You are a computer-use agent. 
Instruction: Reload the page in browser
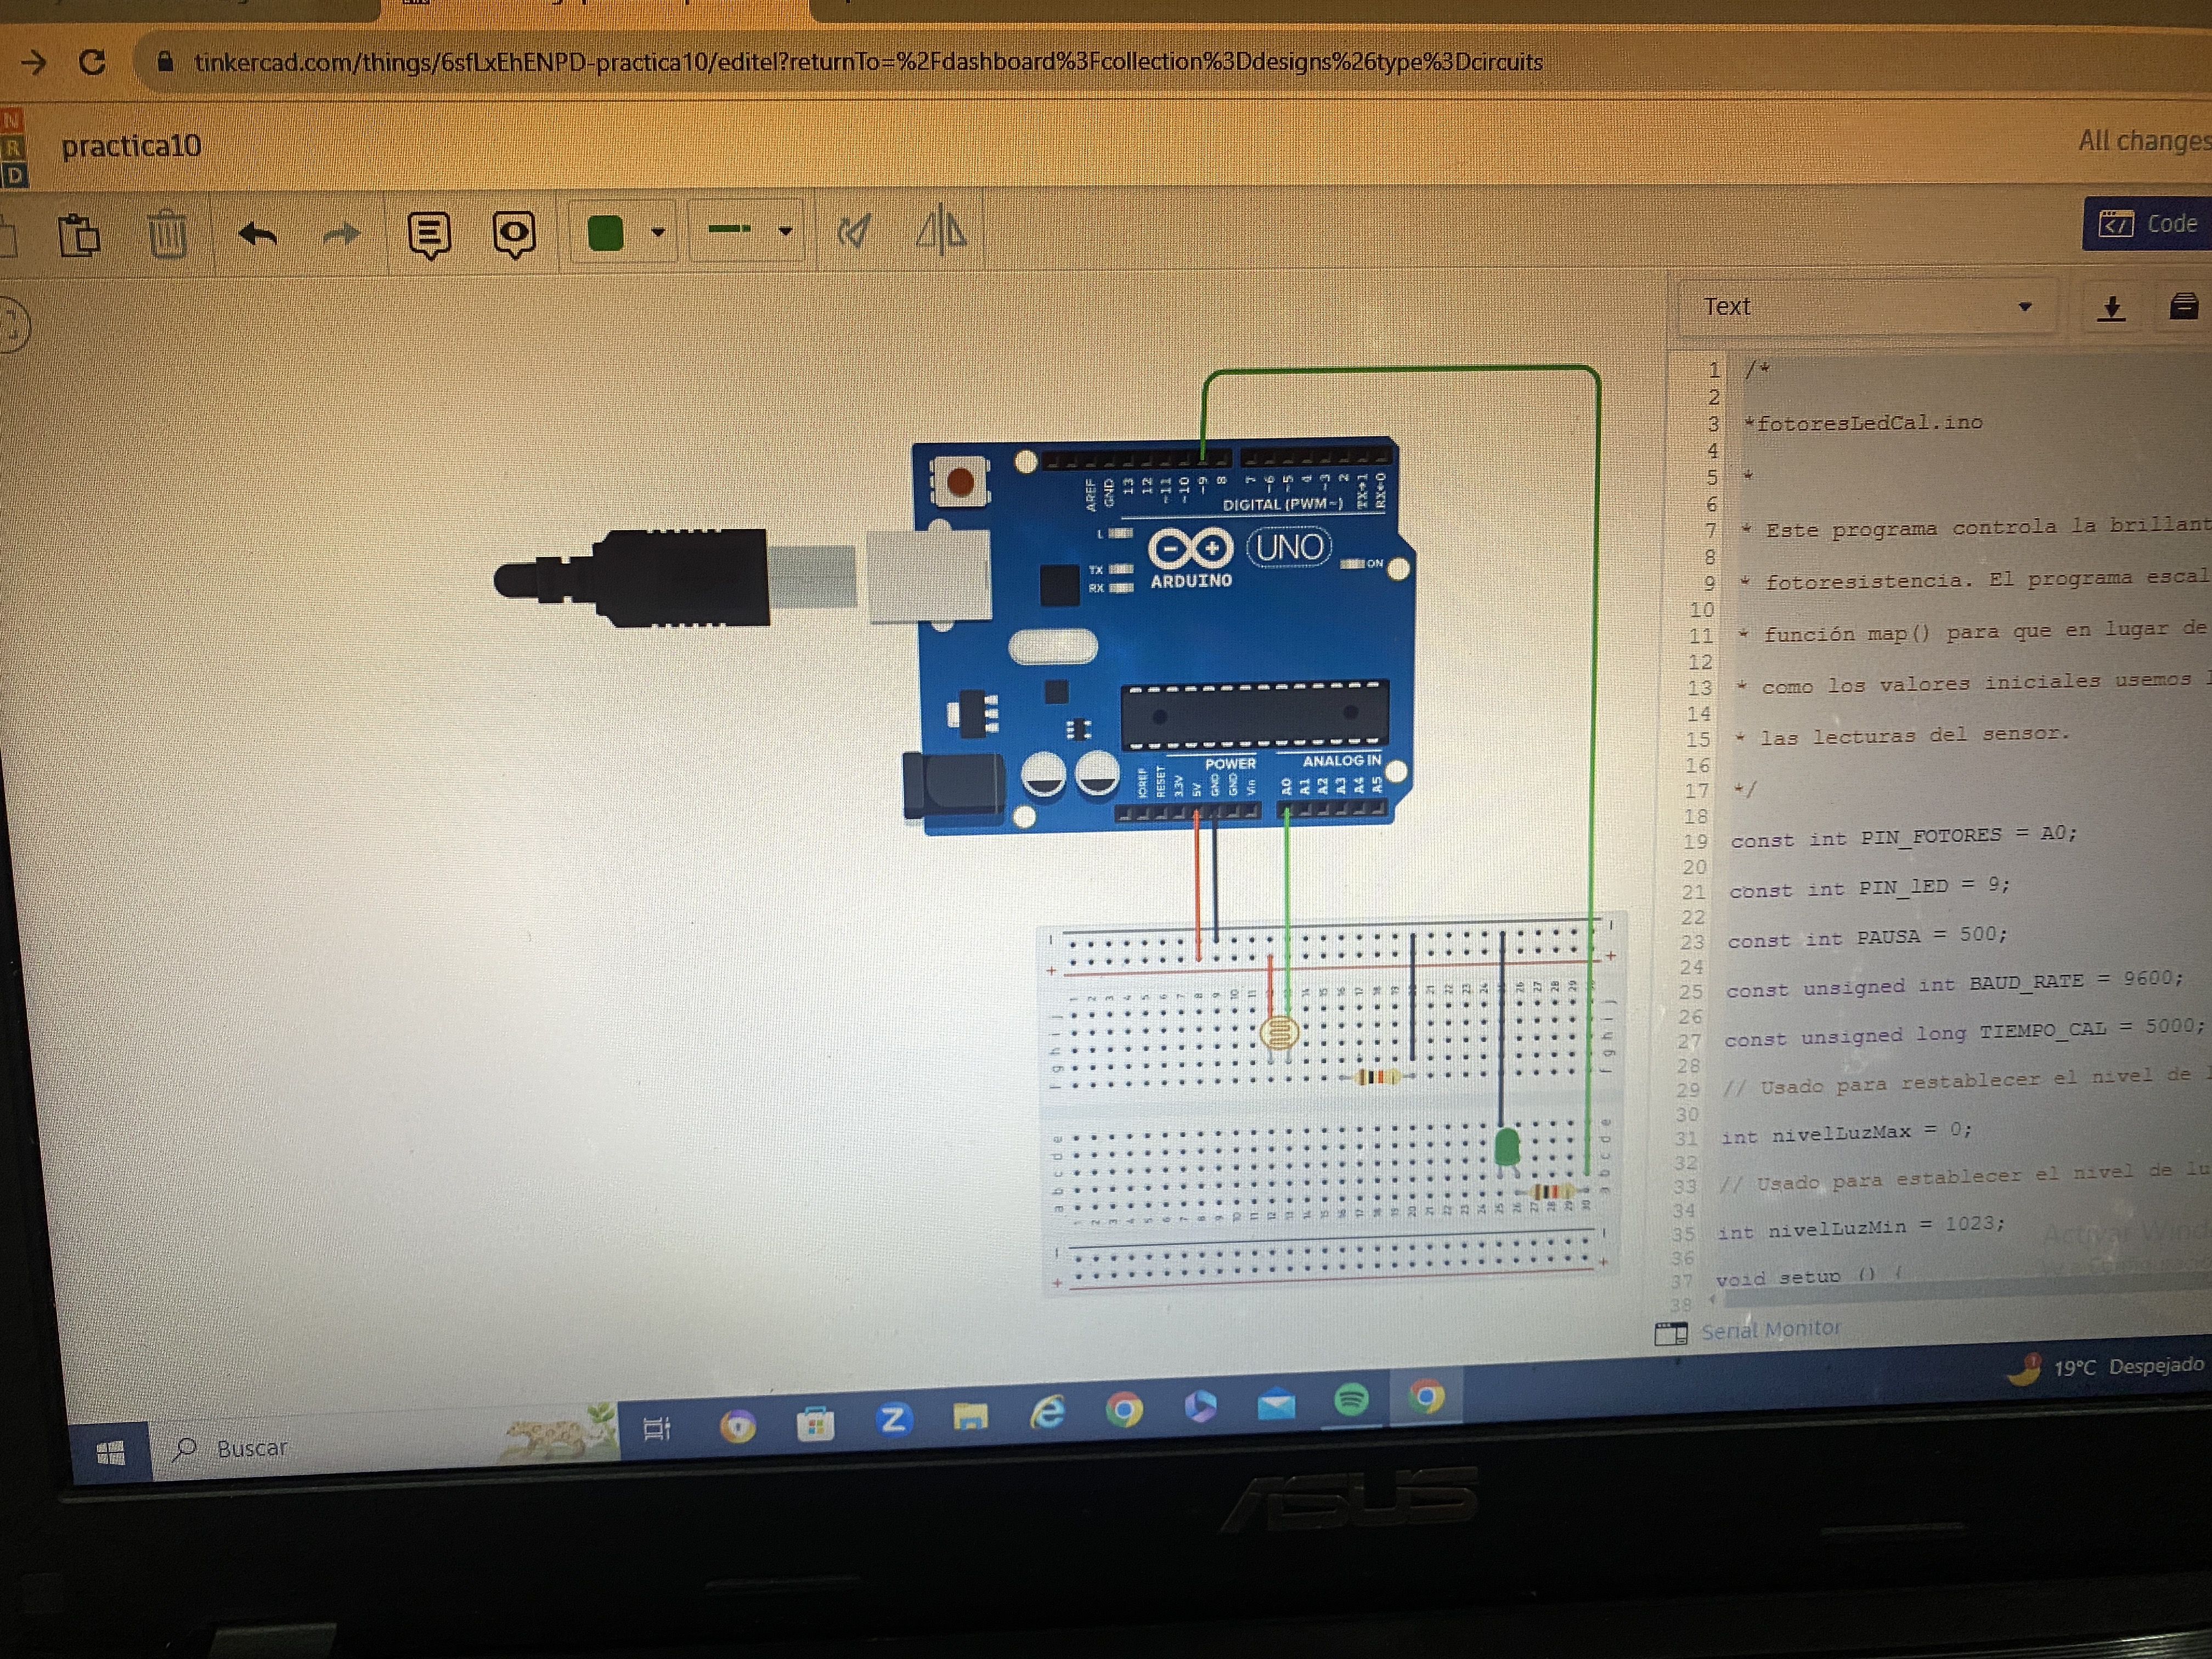(x=92, y=63)
